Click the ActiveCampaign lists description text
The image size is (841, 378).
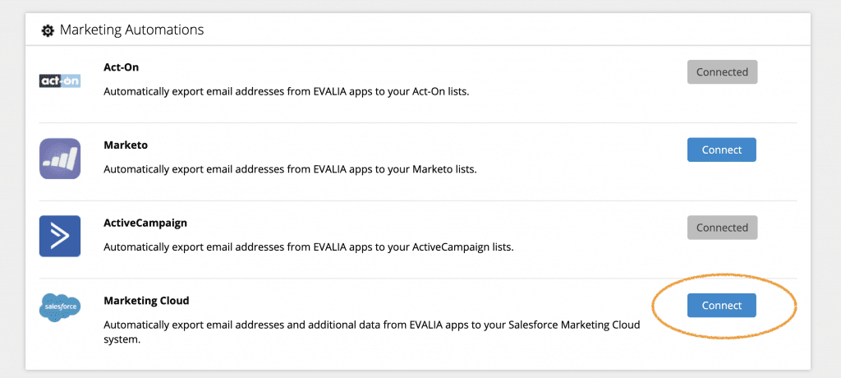tap(309, 247)
